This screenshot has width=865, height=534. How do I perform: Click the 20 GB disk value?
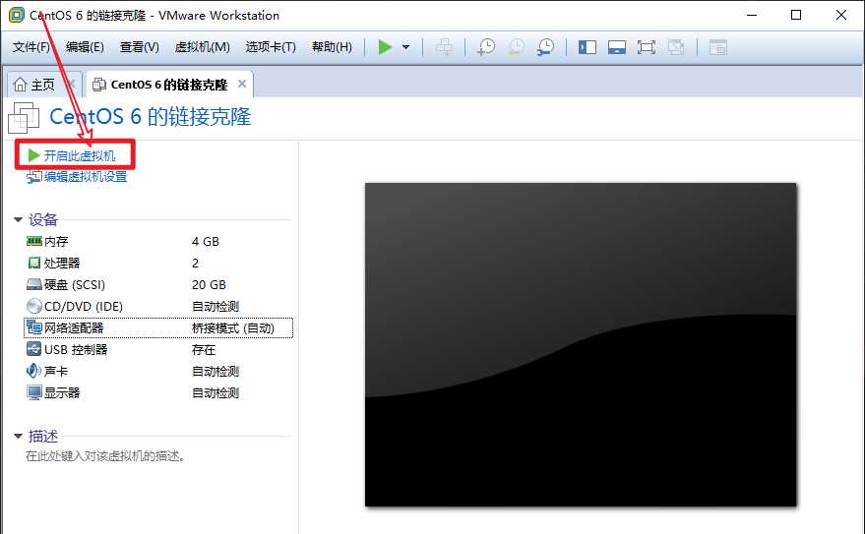(209, 285)
